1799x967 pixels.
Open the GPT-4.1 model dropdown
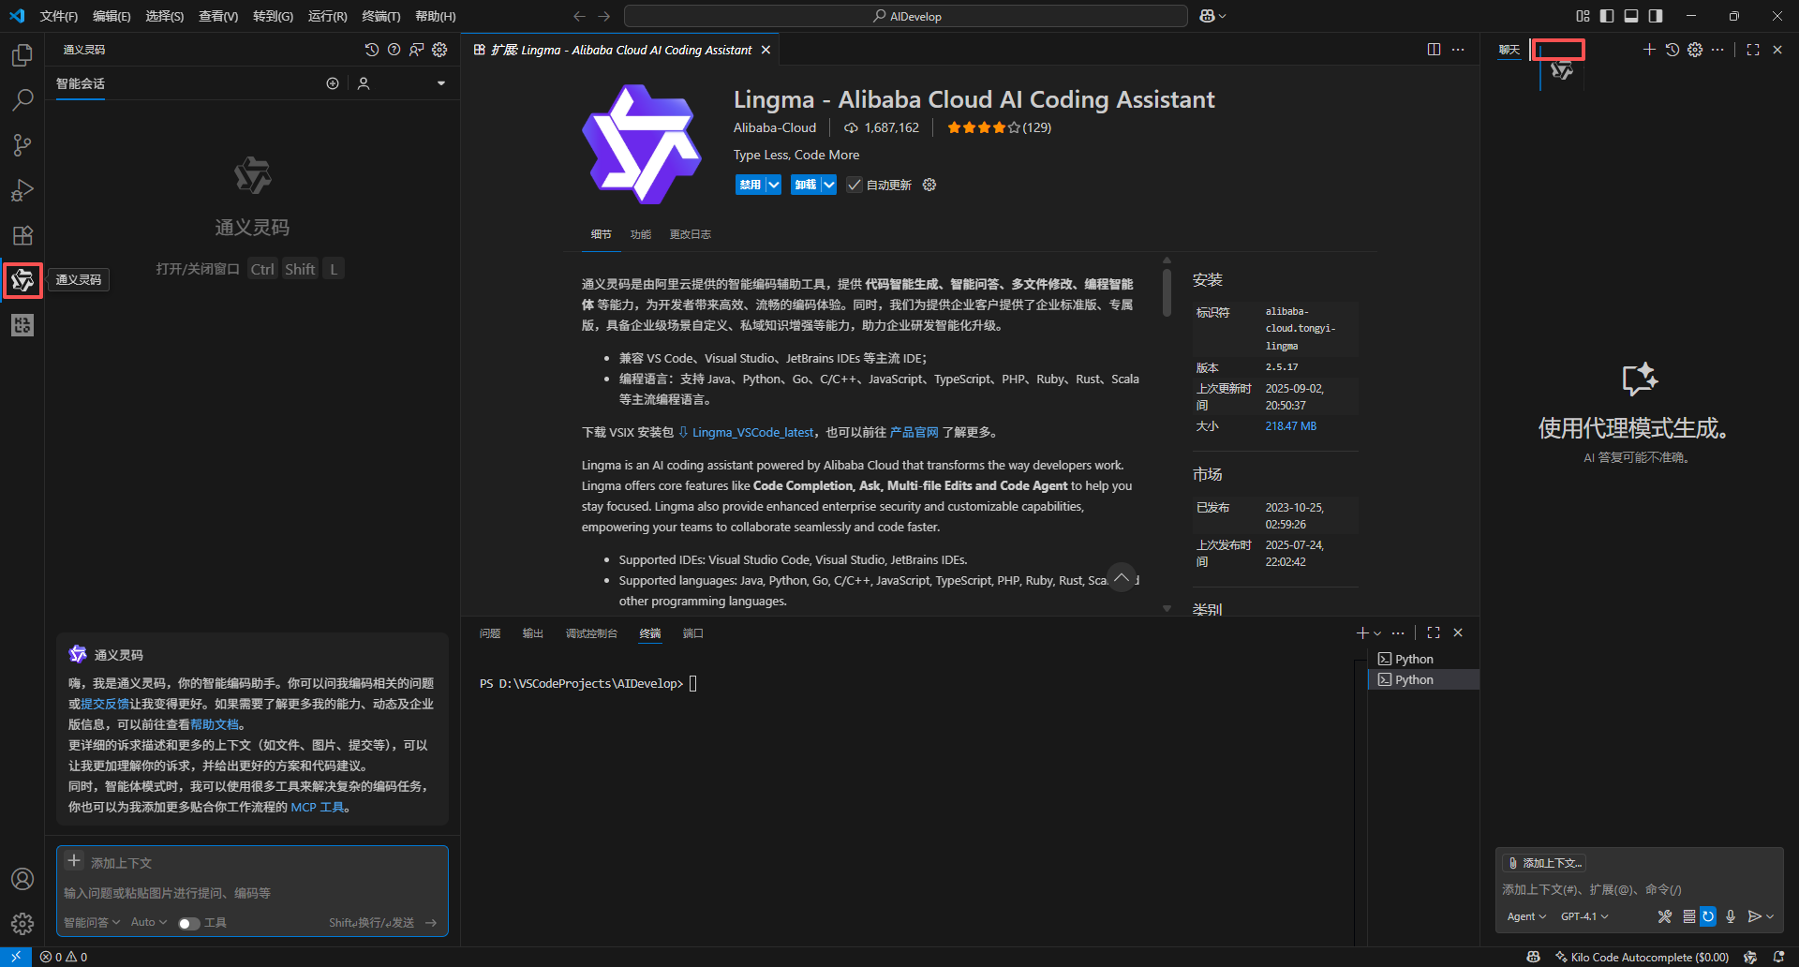[x=1584, y=916]
